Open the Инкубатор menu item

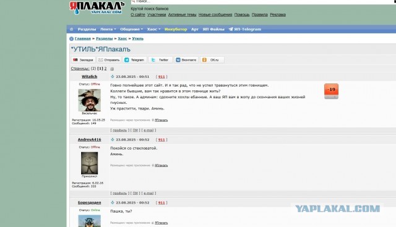pyautogui.click(x=176, y=29)
